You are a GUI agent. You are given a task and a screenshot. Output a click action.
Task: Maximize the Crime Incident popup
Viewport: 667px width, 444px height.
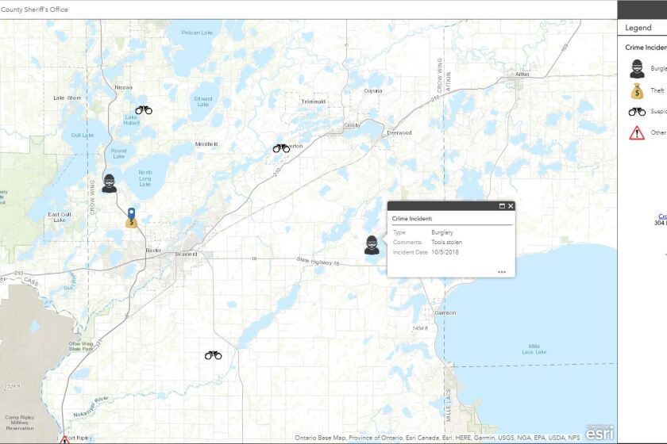point(502,206)
